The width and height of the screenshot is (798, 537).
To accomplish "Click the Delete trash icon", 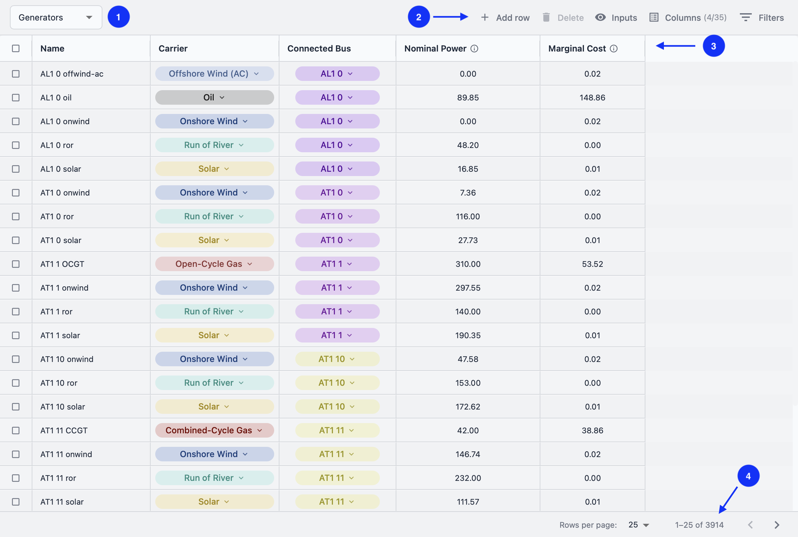I will [546, 18].
